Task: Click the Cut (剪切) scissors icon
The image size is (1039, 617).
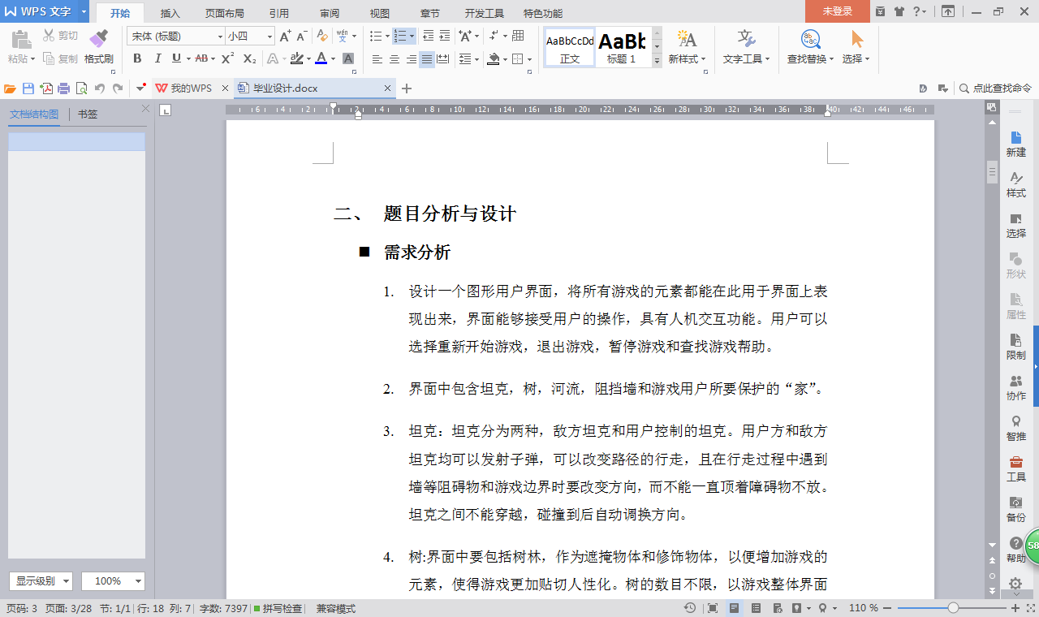Action: tap(49, 36)
